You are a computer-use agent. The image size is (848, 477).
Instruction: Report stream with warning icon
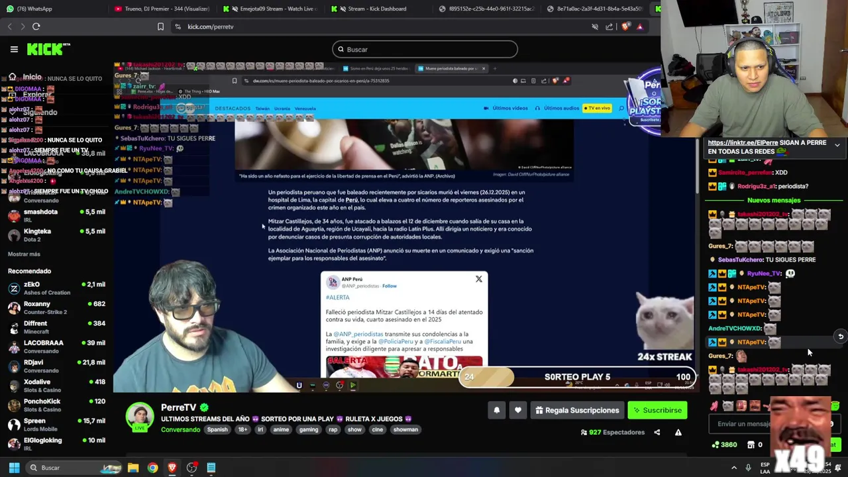point(678,433)
